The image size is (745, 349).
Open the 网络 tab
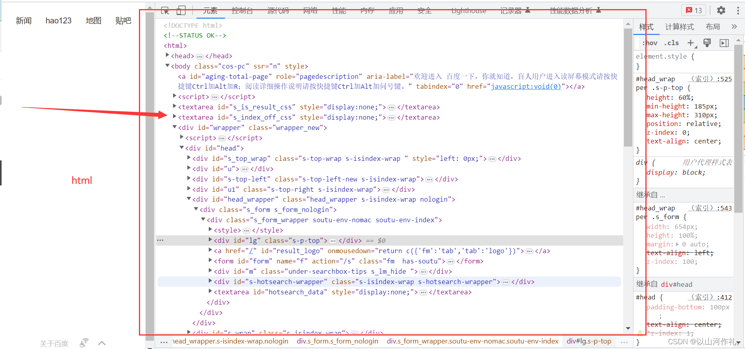click(x=310, y=11)
